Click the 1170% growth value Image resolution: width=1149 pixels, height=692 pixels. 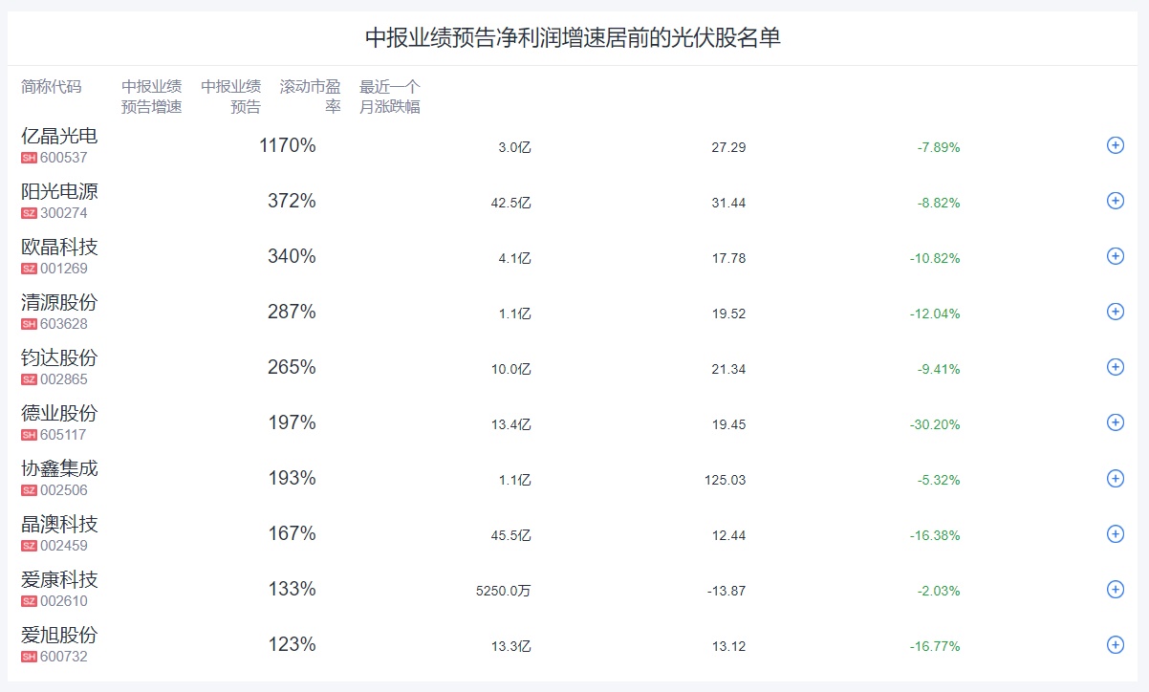click(288, 146)
